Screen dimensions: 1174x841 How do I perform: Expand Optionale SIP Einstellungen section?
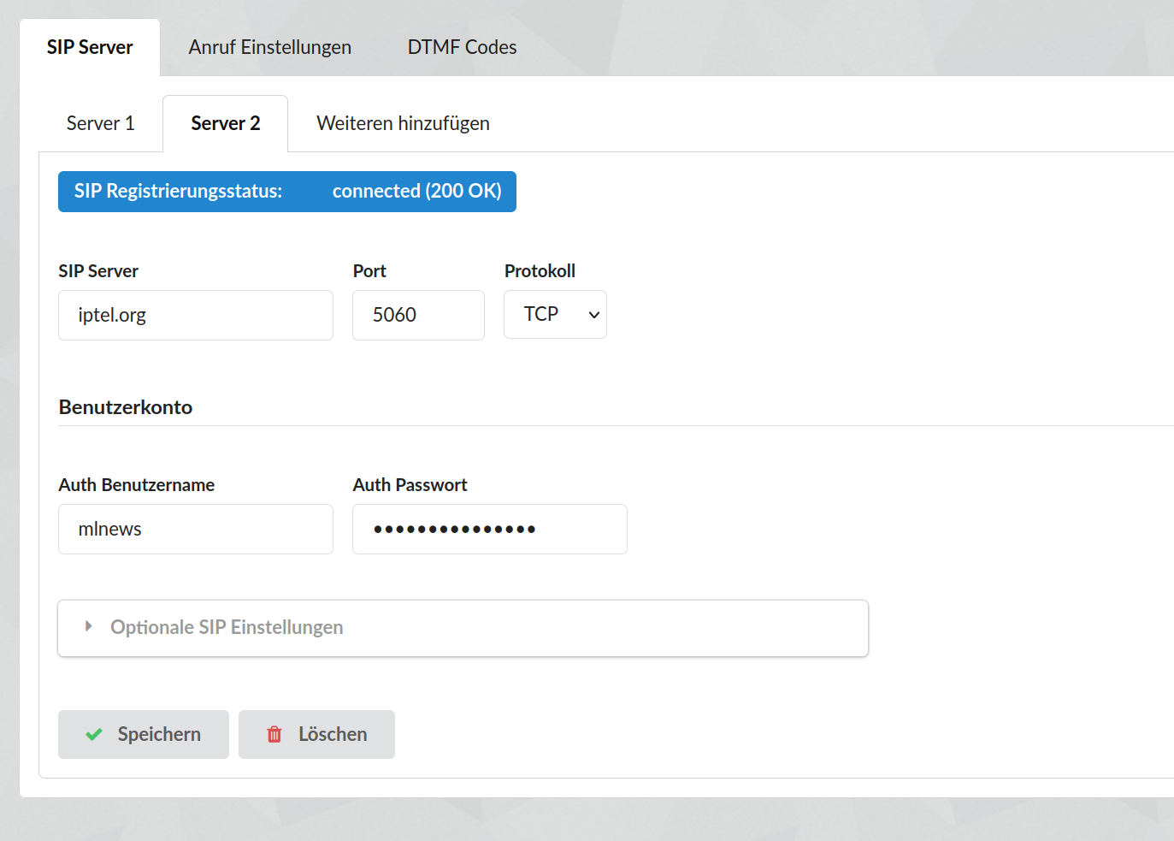(463, 628)
